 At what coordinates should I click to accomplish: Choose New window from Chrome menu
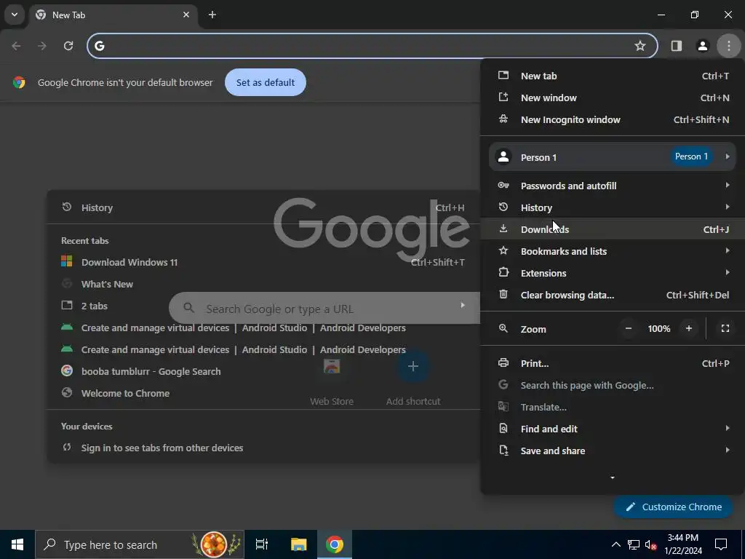(x=613, y=98)
